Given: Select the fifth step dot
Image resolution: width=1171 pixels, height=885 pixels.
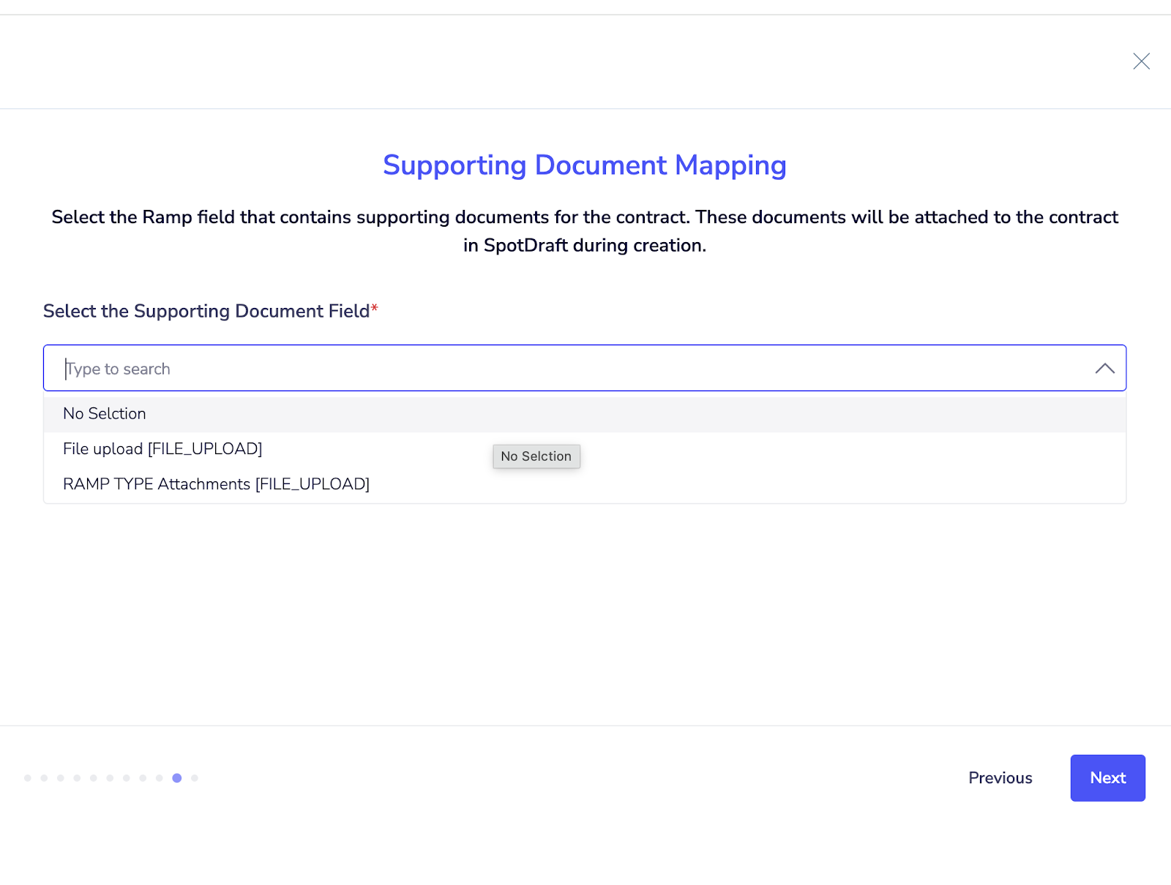Looking at the screenshot, I should 94,778.
